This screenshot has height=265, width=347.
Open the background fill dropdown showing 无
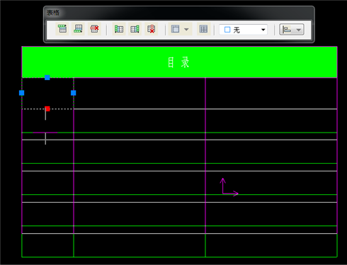click(243, 30)
